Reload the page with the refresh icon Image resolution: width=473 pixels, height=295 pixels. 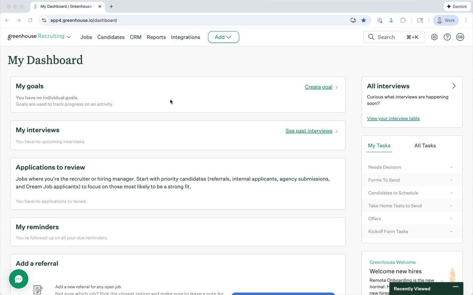[30, 20]
